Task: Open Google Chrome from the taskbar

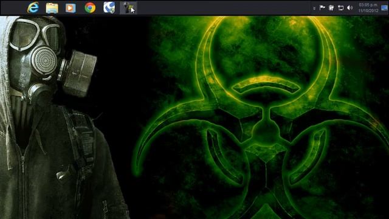Action: click(90, 8)
